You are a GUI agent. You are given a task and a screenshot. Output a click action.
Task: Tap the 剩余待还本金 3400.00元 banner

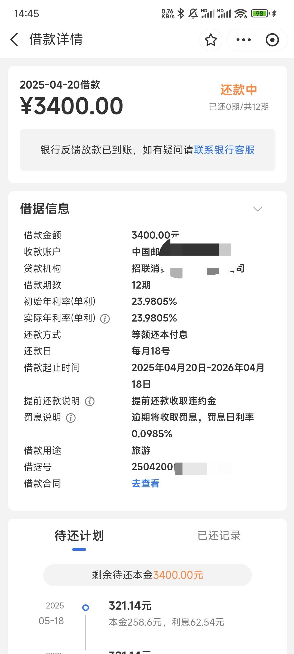click(x=147, y=575)
